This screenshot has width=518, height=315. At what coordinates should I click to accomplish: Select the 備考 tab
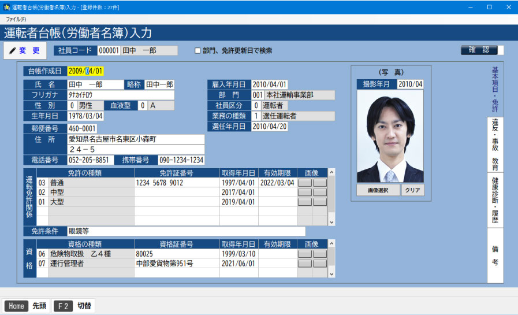click(495, 255)
